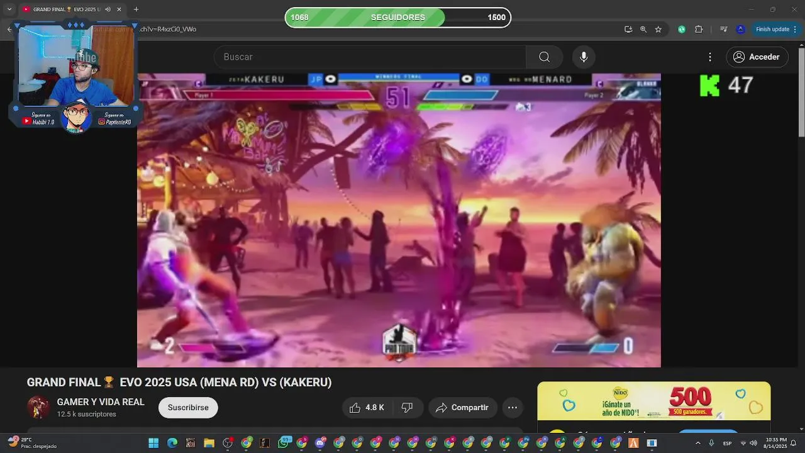Viewport: 805px width, 453px height.
Task: Mute the tab via speaker icon
Action: tap(108, 9)
